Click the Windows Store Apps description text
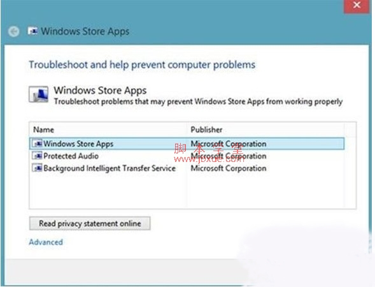375x287 pixels. (x=198, y=101)
